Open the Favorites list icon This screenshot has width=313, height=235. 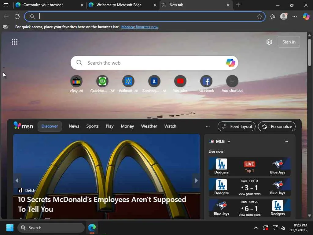[273, 17]
